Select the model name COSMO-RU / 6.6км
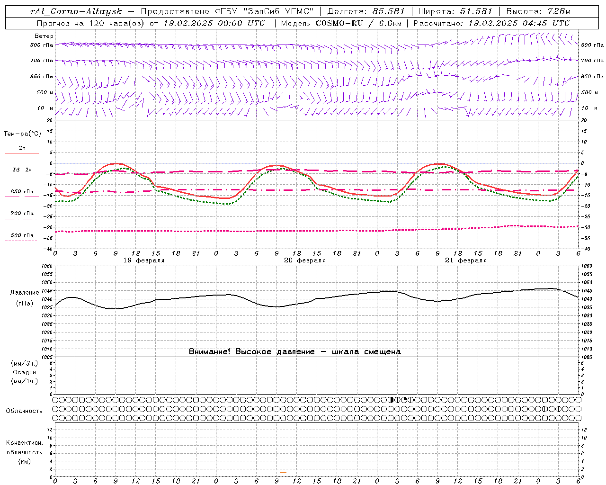Image resolution: width=606 pixels, height=485 pixels. point(358,23)
